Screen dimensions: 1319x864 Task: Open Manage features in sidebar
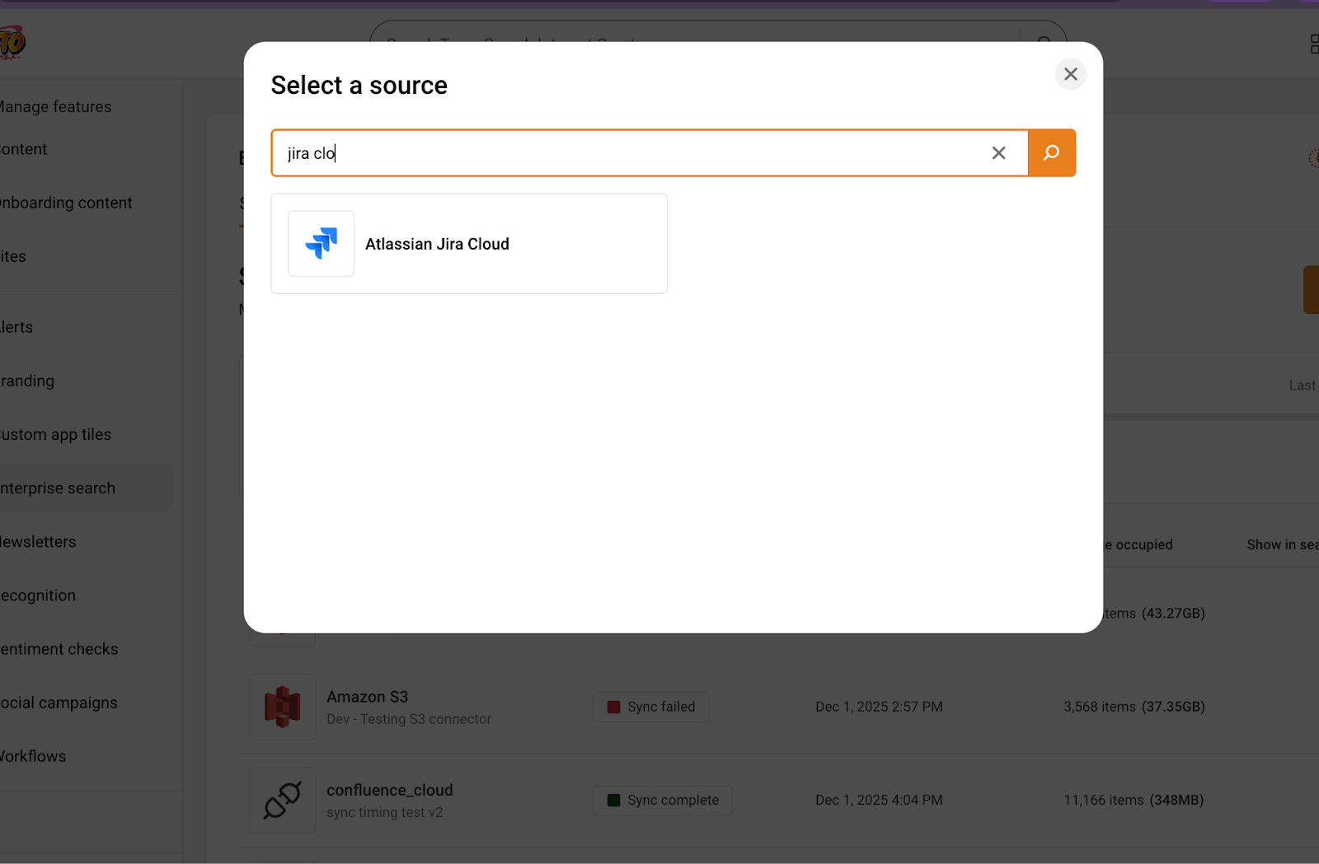[x=56, y=107]
